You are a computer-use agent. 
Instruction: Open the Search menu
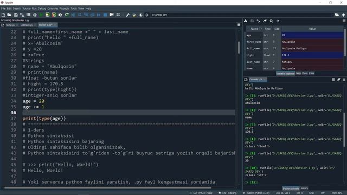(x=17, y=9)
